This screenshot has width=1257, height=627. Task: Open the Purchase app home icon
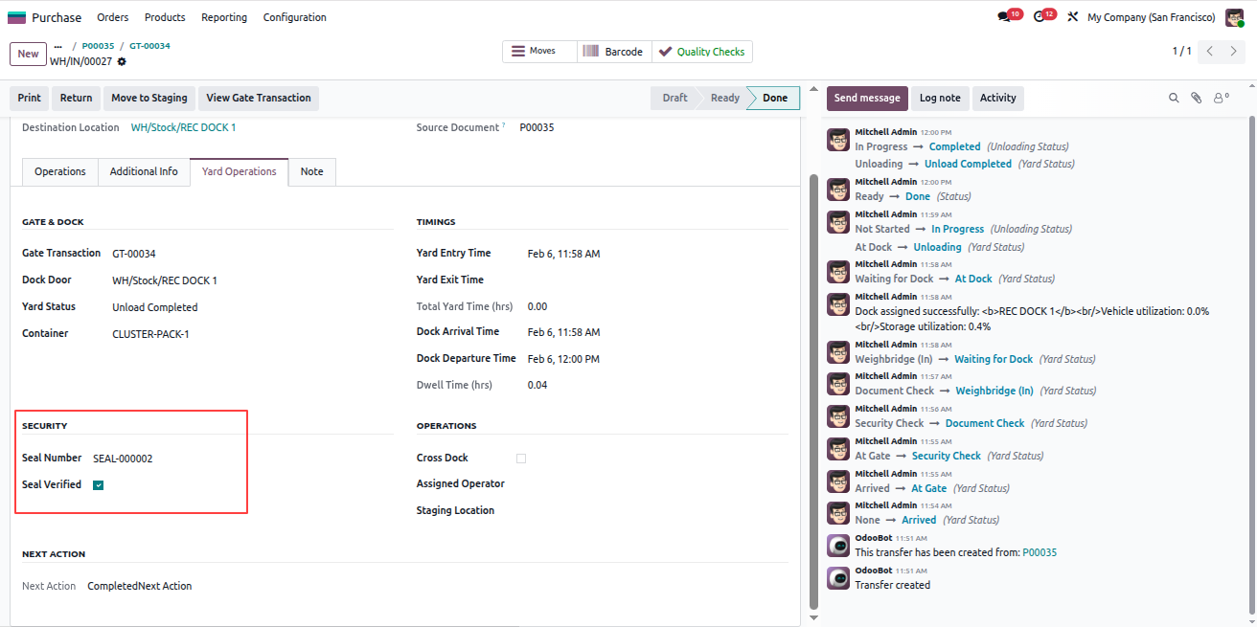(x=16, y=17)
